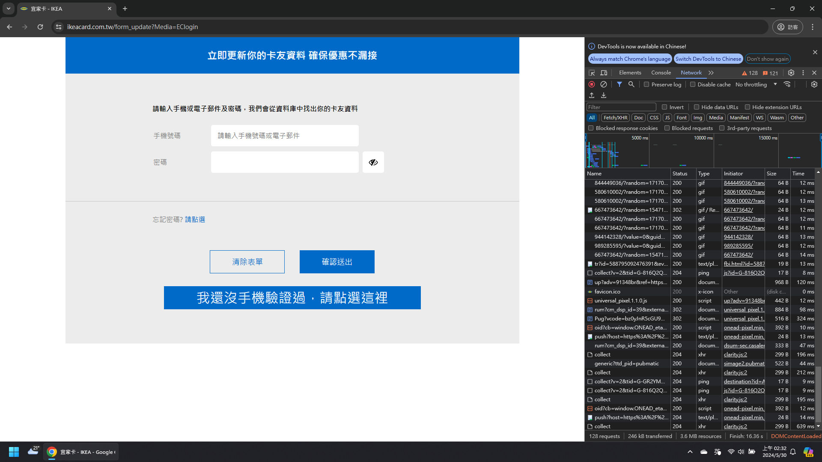Open the weather widget on the taskbar
Screen dimensions: 822x462
click(33, 451)
